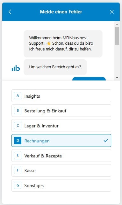
Task: Deselect the Rechnungen option
Action: 61,140
